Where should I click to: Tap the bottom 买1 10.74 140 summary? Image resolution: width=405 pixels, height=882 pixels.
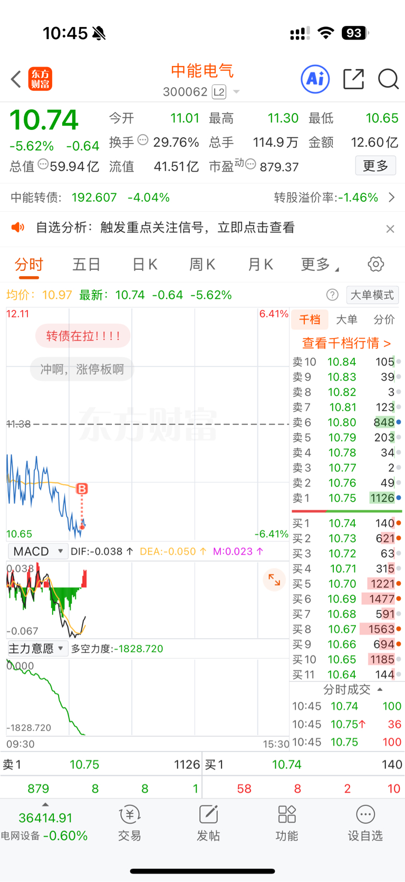tap(304, 764)
